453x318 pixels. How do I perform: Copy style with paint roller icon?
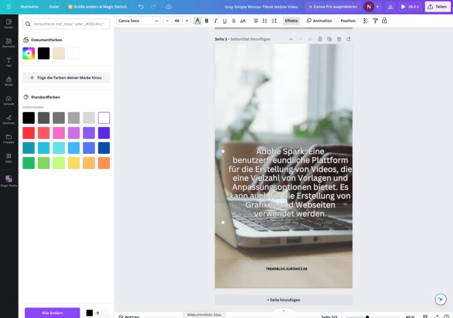375,21
